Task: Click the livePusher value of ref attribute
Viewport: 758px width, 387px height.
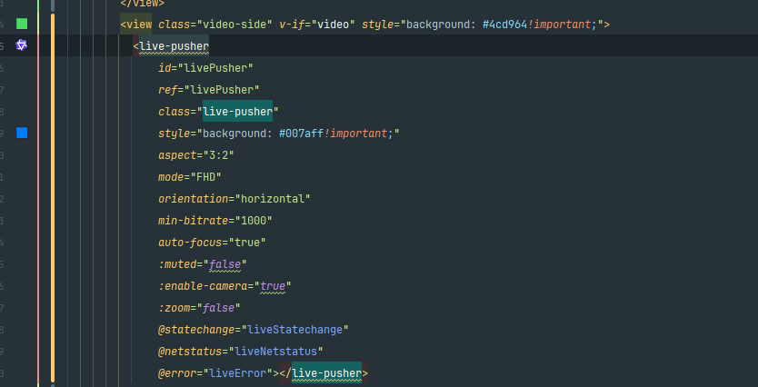Action: (221, 90)
